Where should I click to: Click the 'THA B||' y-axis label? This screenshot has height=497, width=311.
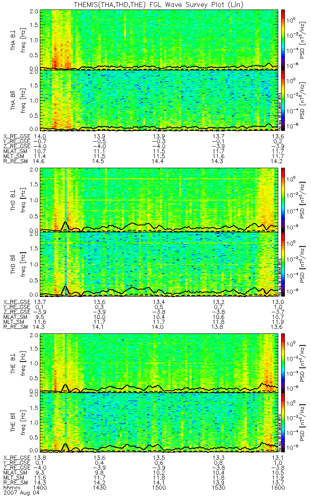point(13,100)
